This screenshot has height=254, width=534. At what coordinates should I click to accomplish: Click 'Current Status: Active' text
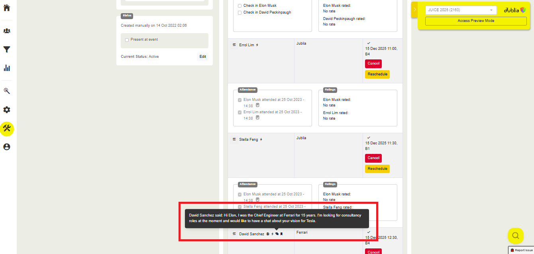point(140,57)
